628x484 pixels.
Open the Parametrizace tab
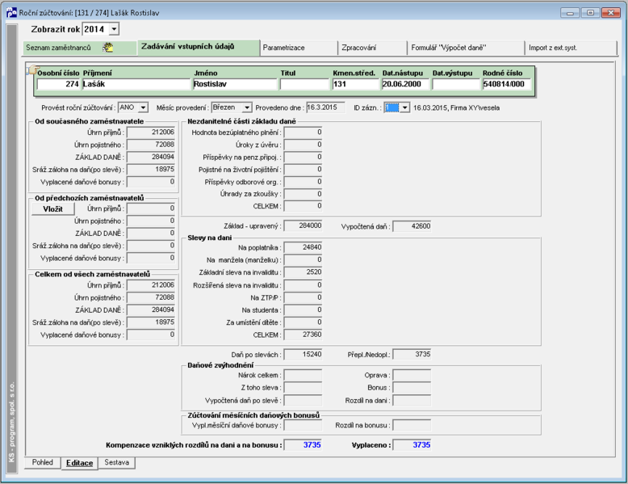[299, 48]
